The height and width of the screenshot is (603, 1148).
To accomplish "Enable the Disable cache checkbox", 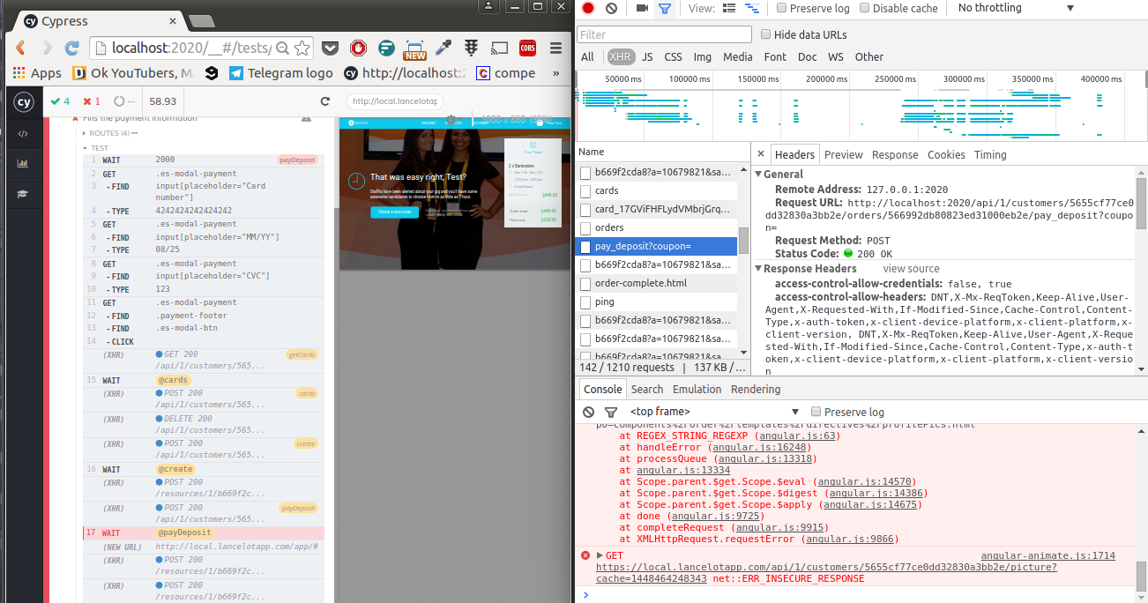I will click(x=864, y=8).
